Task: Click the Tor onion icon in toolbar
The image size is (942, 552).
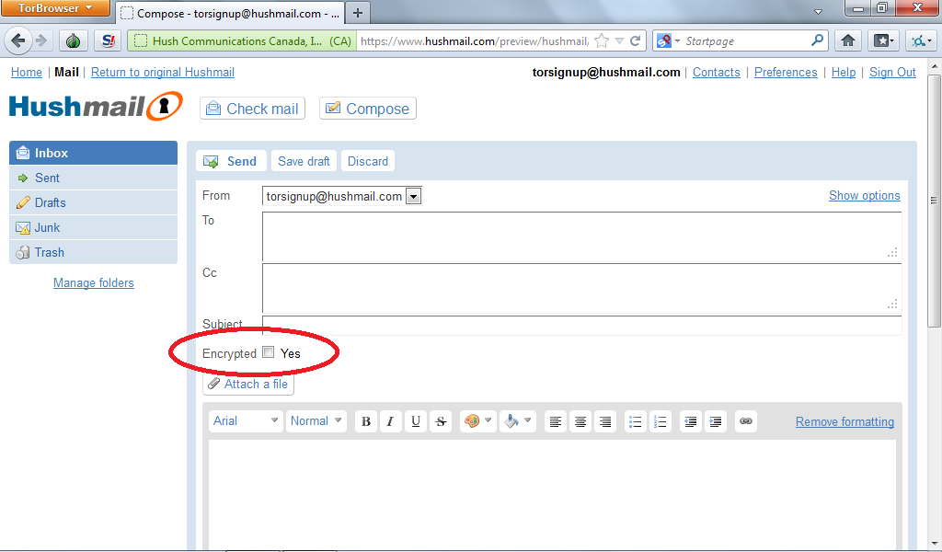Action: point(74,40)
